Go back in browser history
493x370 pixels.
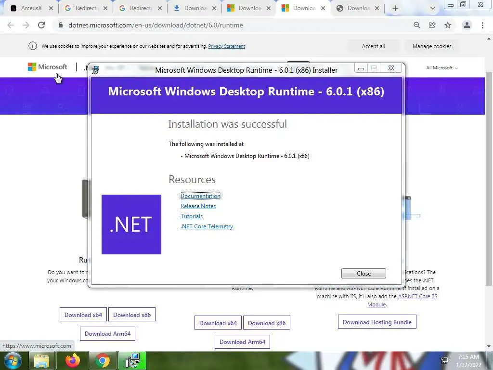(11, 25)
